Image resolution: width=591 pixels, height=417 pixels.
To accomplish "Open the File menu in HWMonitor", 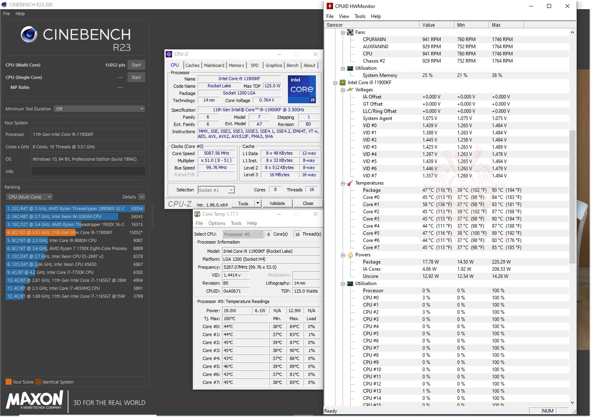I will (330, 16).
